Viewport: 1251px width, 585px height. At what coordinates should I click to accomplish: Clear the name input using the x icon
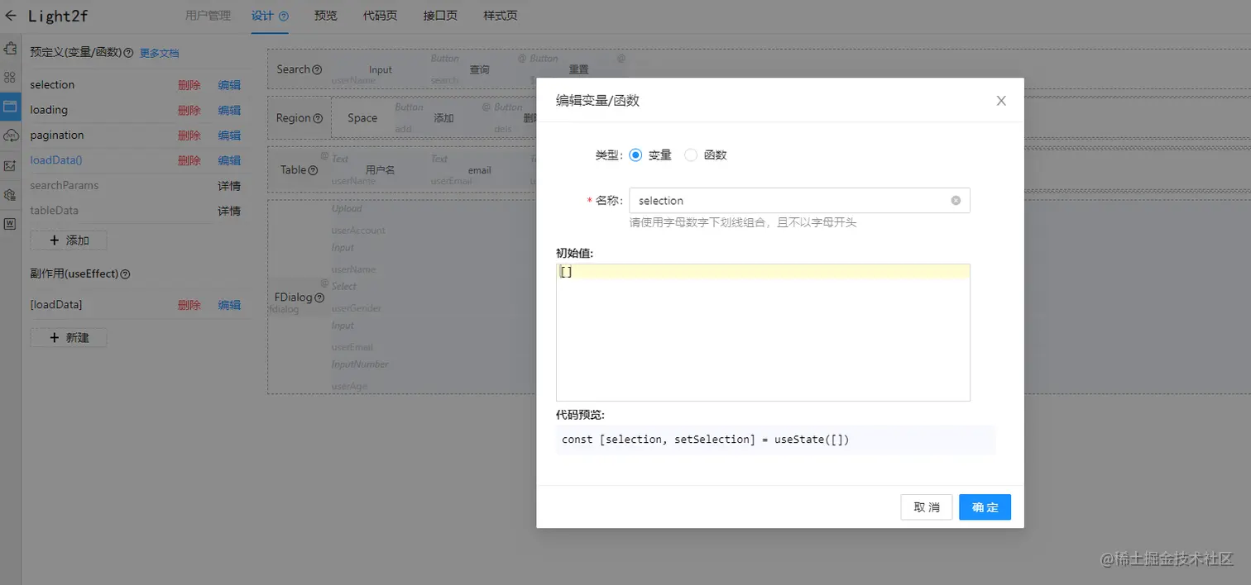pos(956,200)
